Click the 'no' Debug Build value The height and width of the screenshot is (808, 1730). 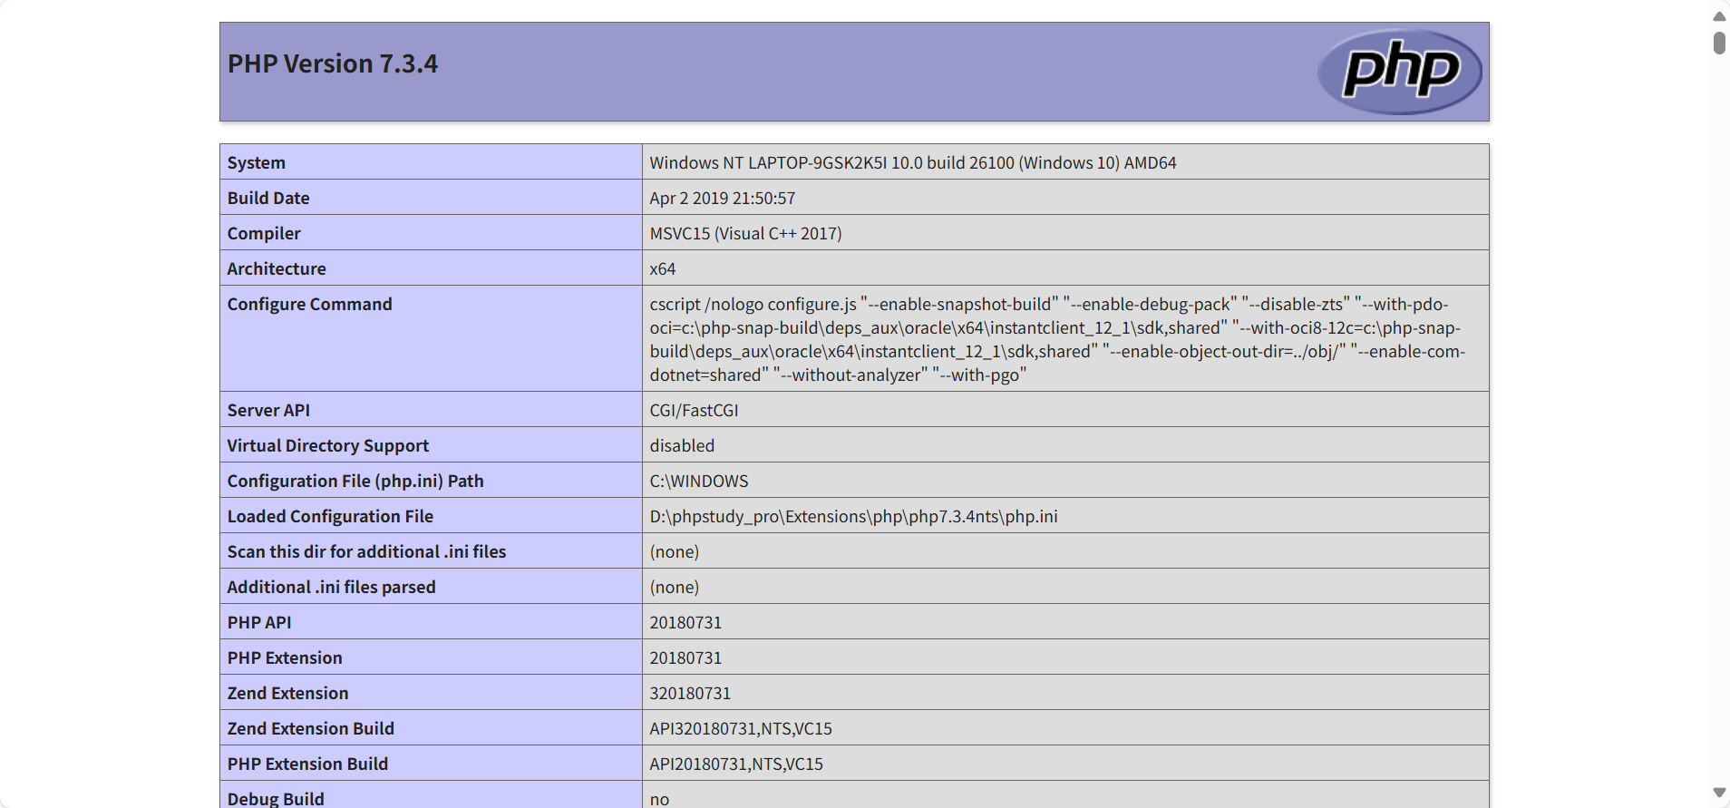point(660,798)
